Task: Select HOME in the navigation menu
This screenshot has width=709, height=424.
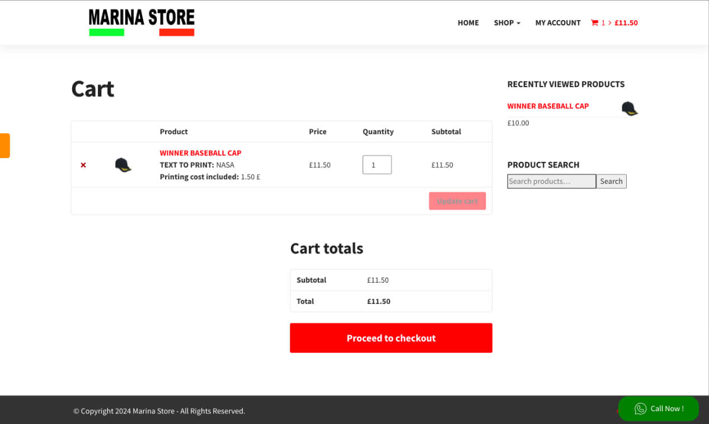Action: 468,22
